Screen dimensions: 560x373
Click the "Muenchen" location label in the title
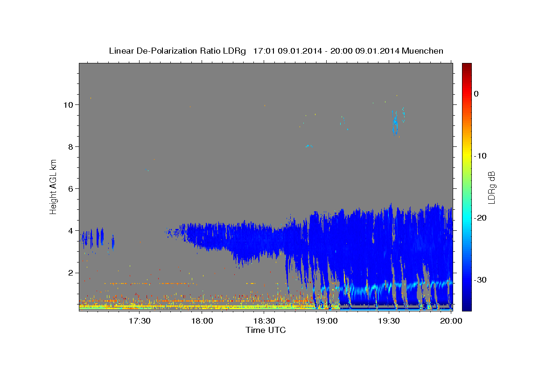424,51
